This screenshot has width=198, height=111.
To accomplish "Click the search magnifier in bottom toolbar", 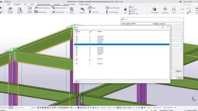I will 32,108.
